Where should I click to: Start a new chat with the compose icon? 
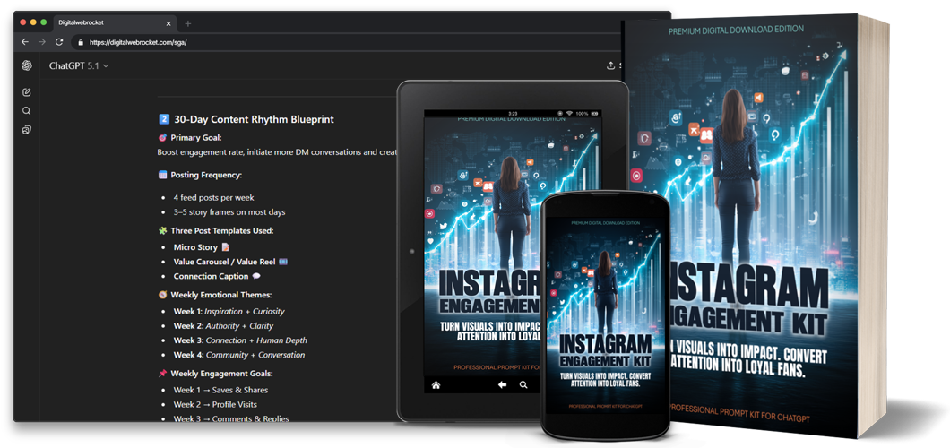(27, 92)
